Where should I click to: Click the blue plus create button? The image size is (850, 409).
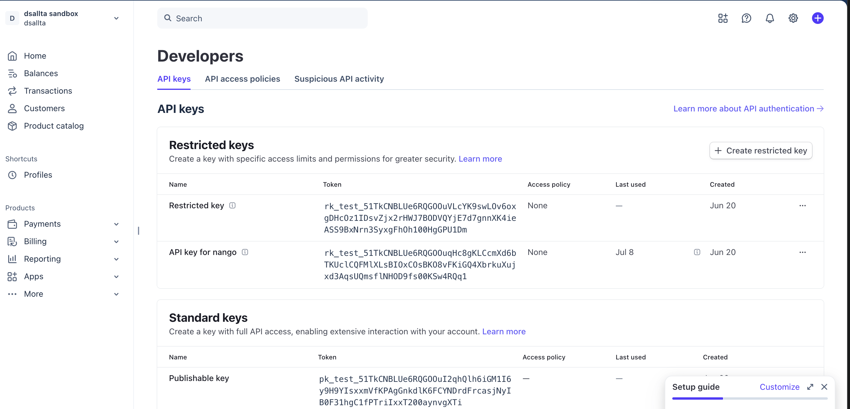coord(817,18)
